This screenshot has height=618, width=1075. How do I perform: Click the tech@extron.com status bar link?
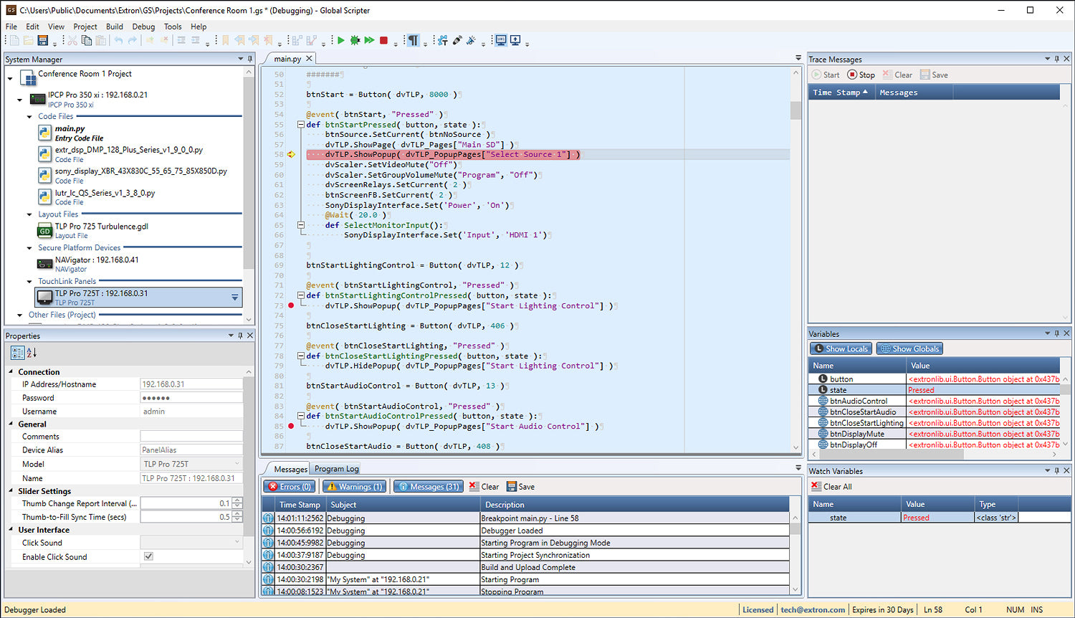pyautogui.click(x=813, y=609)
